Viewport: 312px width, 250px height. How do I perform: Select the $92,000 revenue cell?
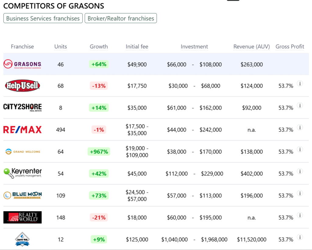(251, 108)
